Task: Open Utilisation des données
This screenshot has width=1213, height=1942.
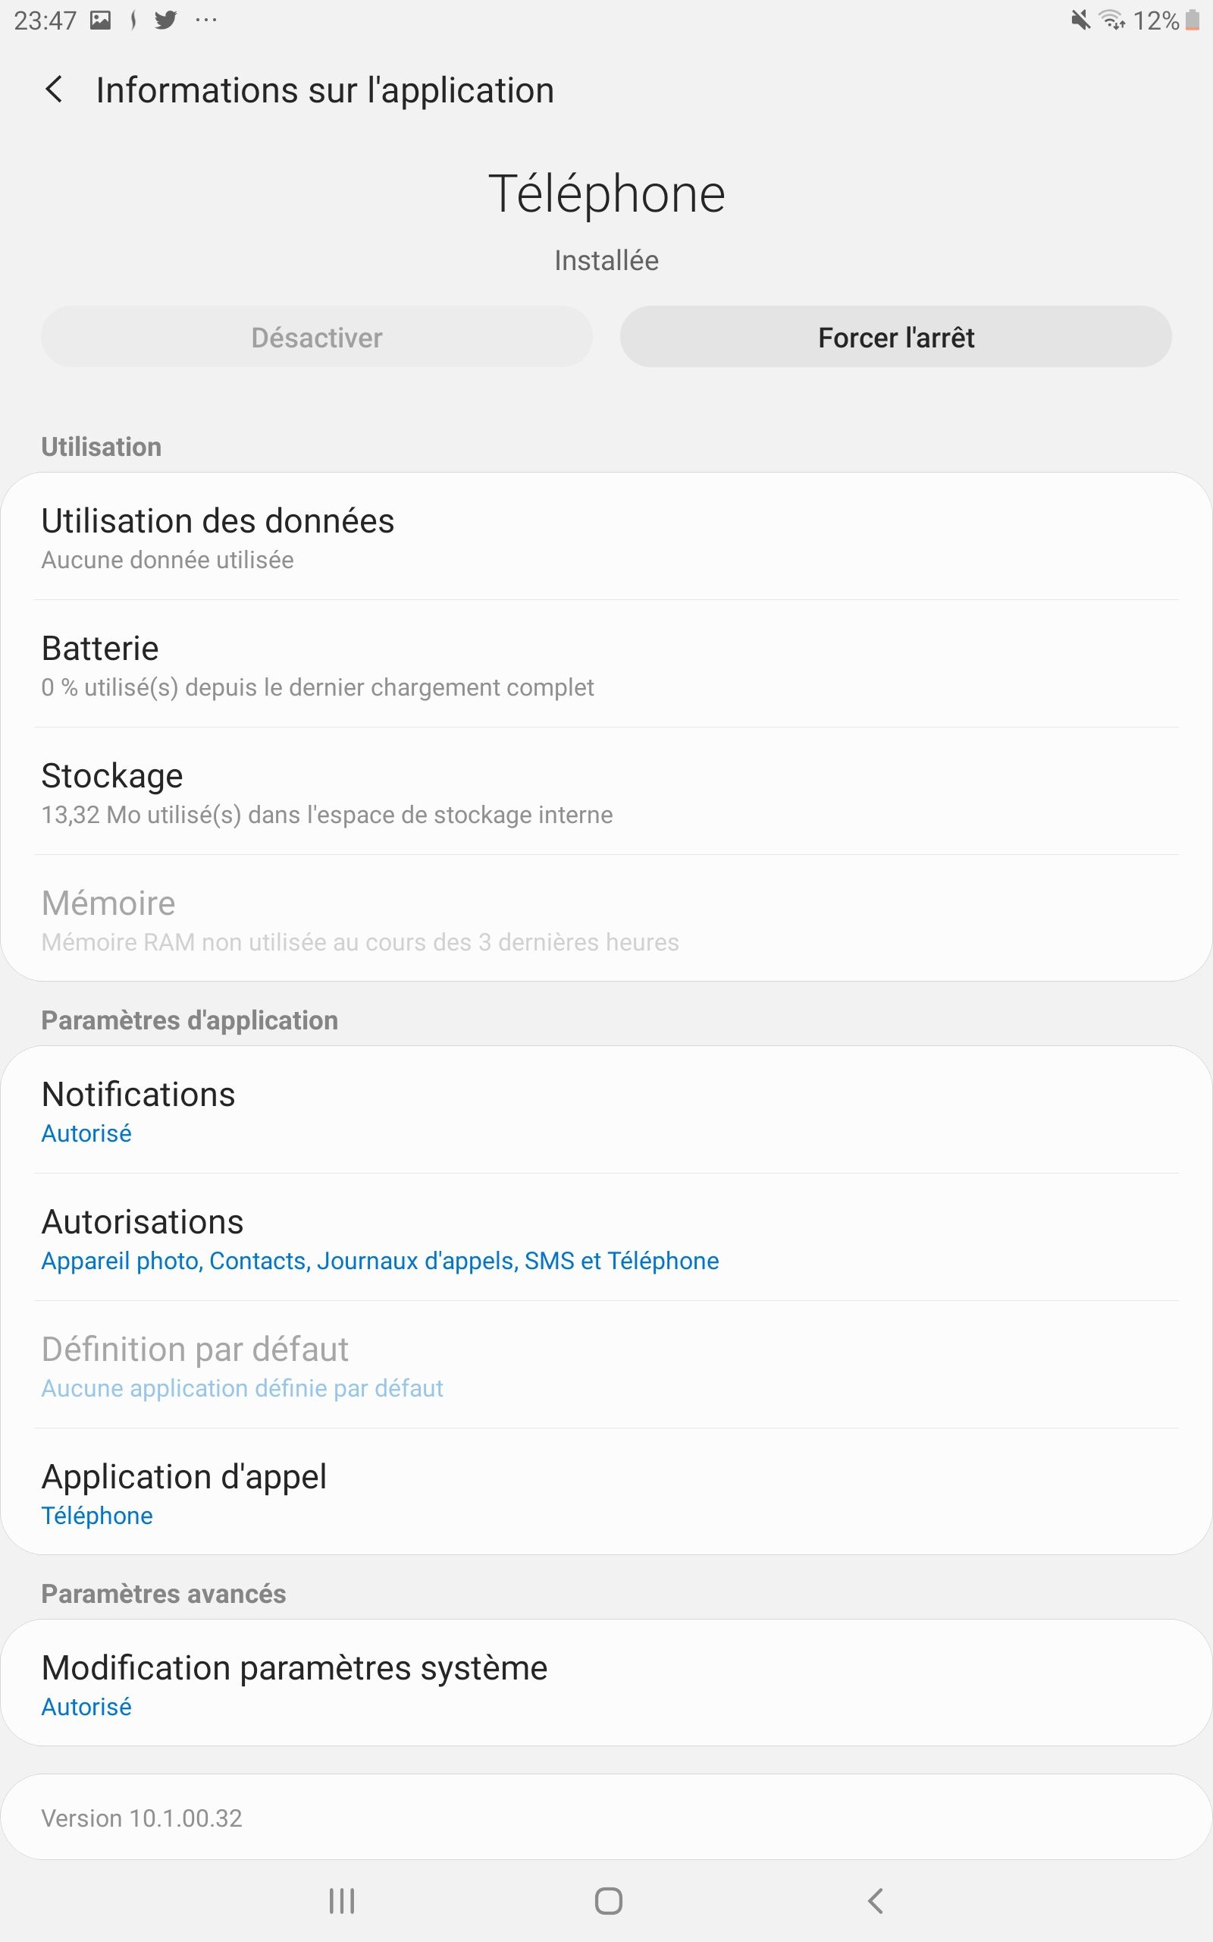Action: pos(606,537)
